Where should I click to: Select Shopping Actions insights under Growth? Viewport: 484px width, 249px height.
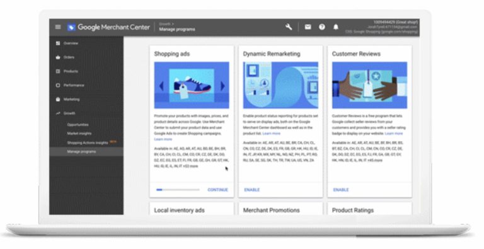pyautogui.click(x=88, y=142)
